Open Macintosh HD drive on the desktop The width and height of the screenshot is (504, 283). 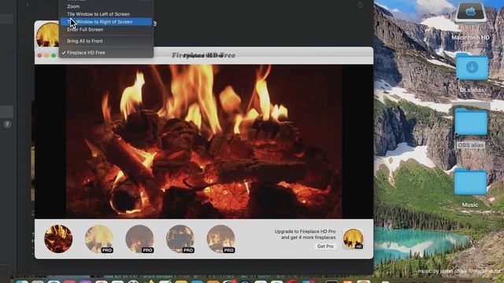click(470, 13)
